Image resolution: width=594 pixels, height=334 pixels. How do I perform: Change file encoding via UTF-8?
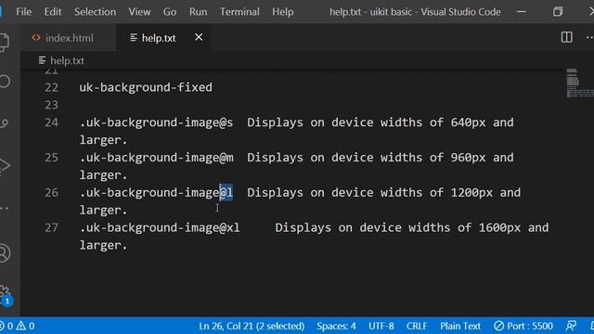click(x=381, y=326)
